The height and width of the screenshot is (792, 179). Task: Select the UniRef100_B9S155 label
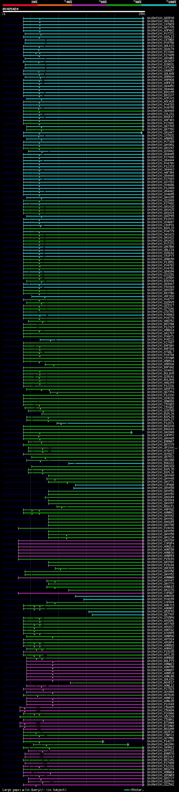click(161, 92)
